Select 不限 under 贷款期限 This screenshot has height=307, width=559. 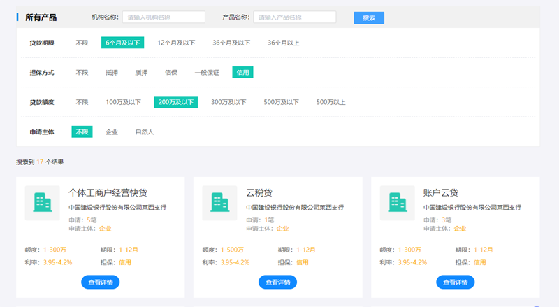[x=82, y=43]
